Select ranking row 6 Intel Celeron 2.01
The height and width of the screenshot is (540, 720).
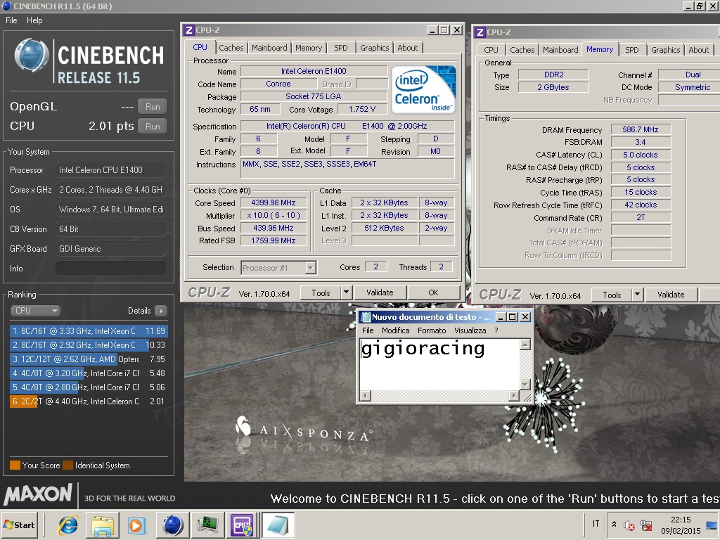89,401
